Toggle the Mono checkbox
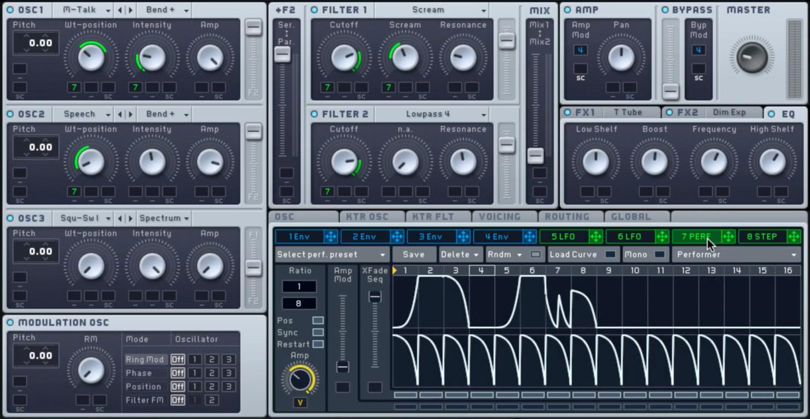Screen dimensions: 810x419 coord(660,254)
